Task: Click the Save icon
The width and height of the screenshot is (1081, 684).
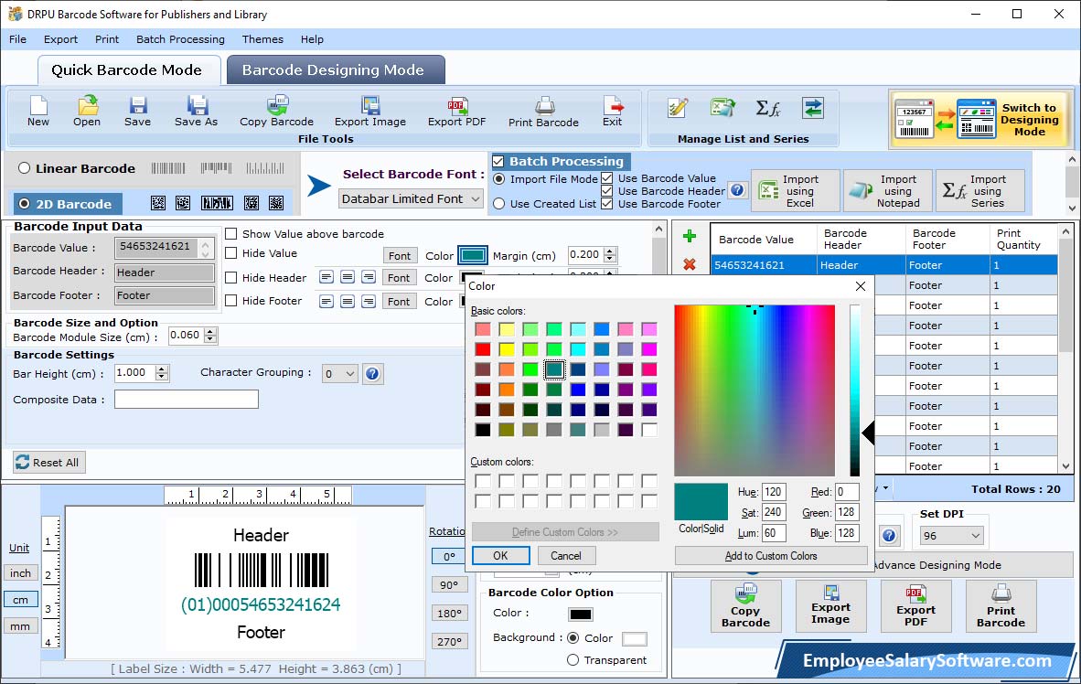Action: [137, 112]
